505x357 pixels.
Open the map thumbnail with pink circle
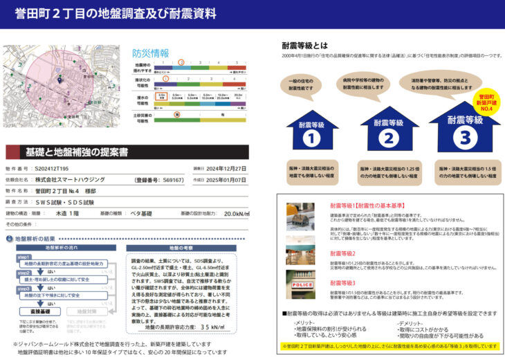62,86
